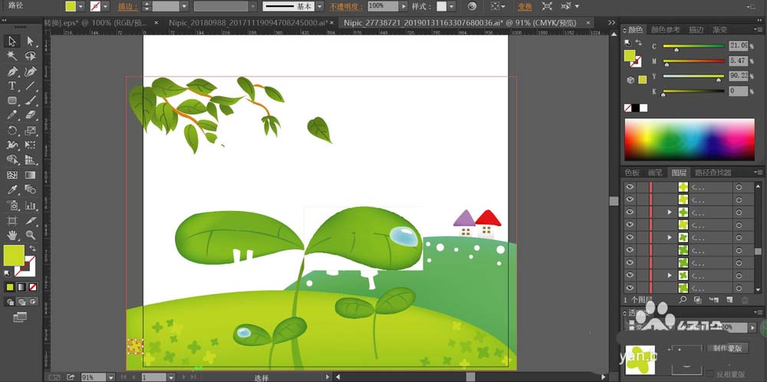This screenshot has height=382, width=767.
Task: Click the Layers panel scrollbar down arrow
Action: 758,290
